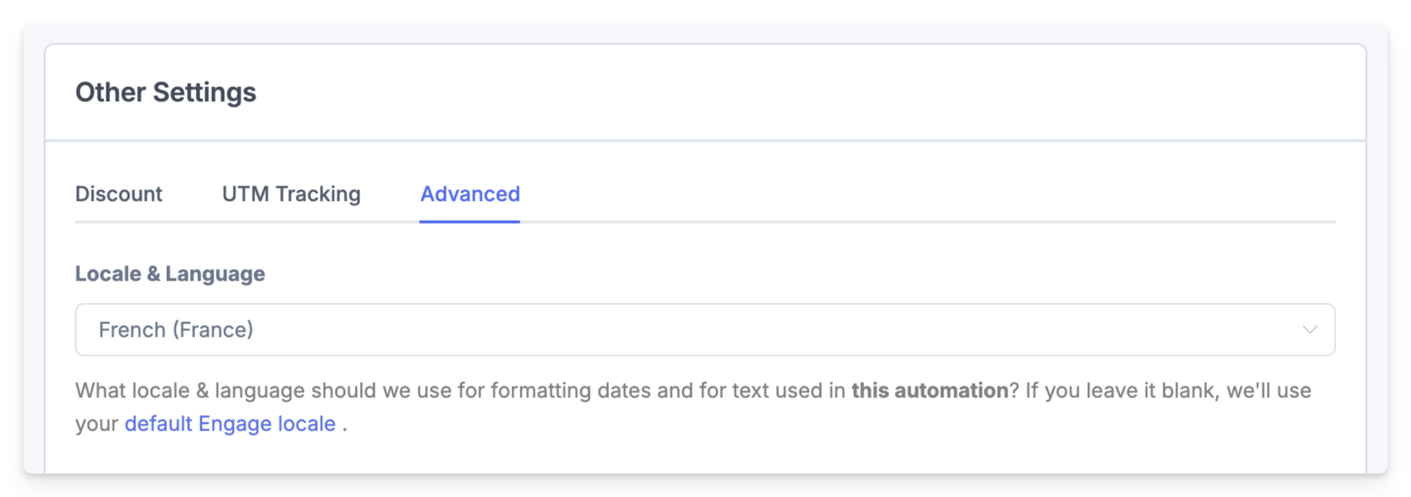Expand language list via down chevron
Image resolution: width=1411 pixels, height=497 pixels.
1309,330
